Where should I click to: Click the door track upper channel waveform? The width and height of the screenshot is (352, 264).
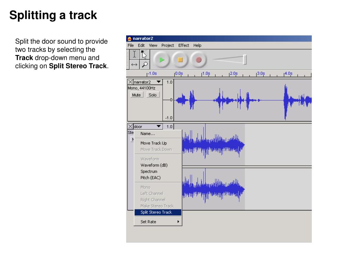click(x=247, y=145)
